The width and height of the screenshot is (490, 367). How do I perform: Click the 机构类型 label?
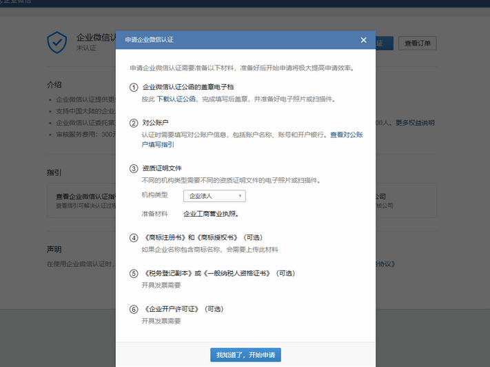[154, 195]
